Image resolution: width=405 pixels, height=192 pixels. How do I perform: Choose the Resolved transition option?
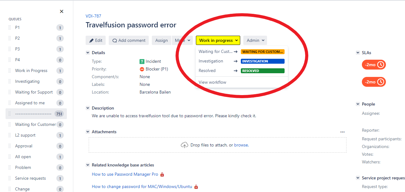click(207, 71)
